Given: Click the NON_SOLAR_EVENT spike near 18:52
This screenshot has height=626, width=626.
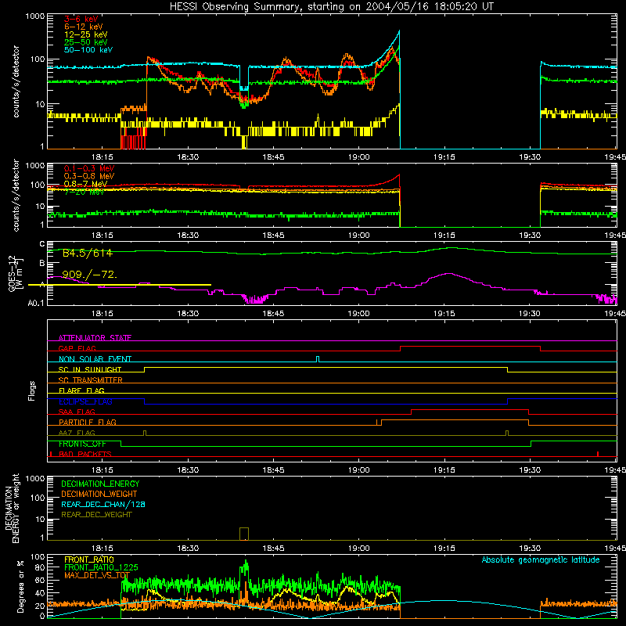Looking at the screenshot, I should pyautogui.click(x=318, y=358).
